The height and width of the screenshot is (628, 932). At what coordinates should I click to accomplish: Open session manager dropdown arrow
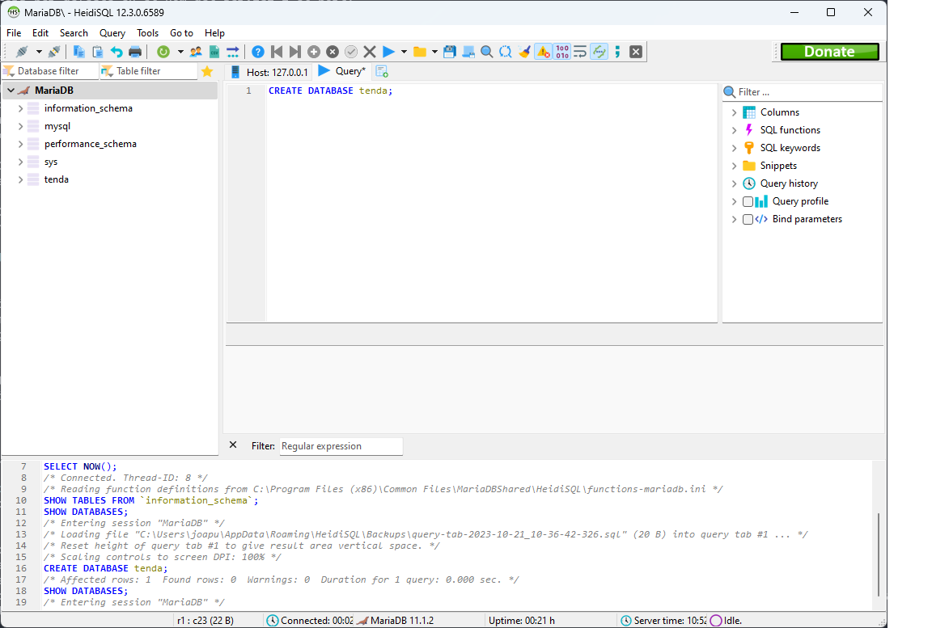(39, 52)
